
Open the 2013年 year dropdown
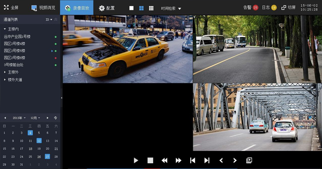[19, 118]
